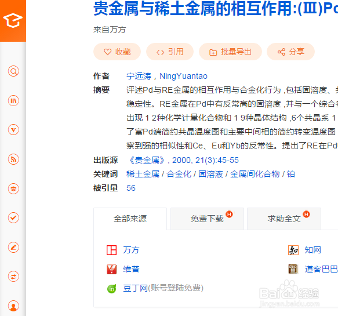The image size is (338, 316).
Task: Open the pencil edit icon in the sidebar
Action: tap(13, 247)
